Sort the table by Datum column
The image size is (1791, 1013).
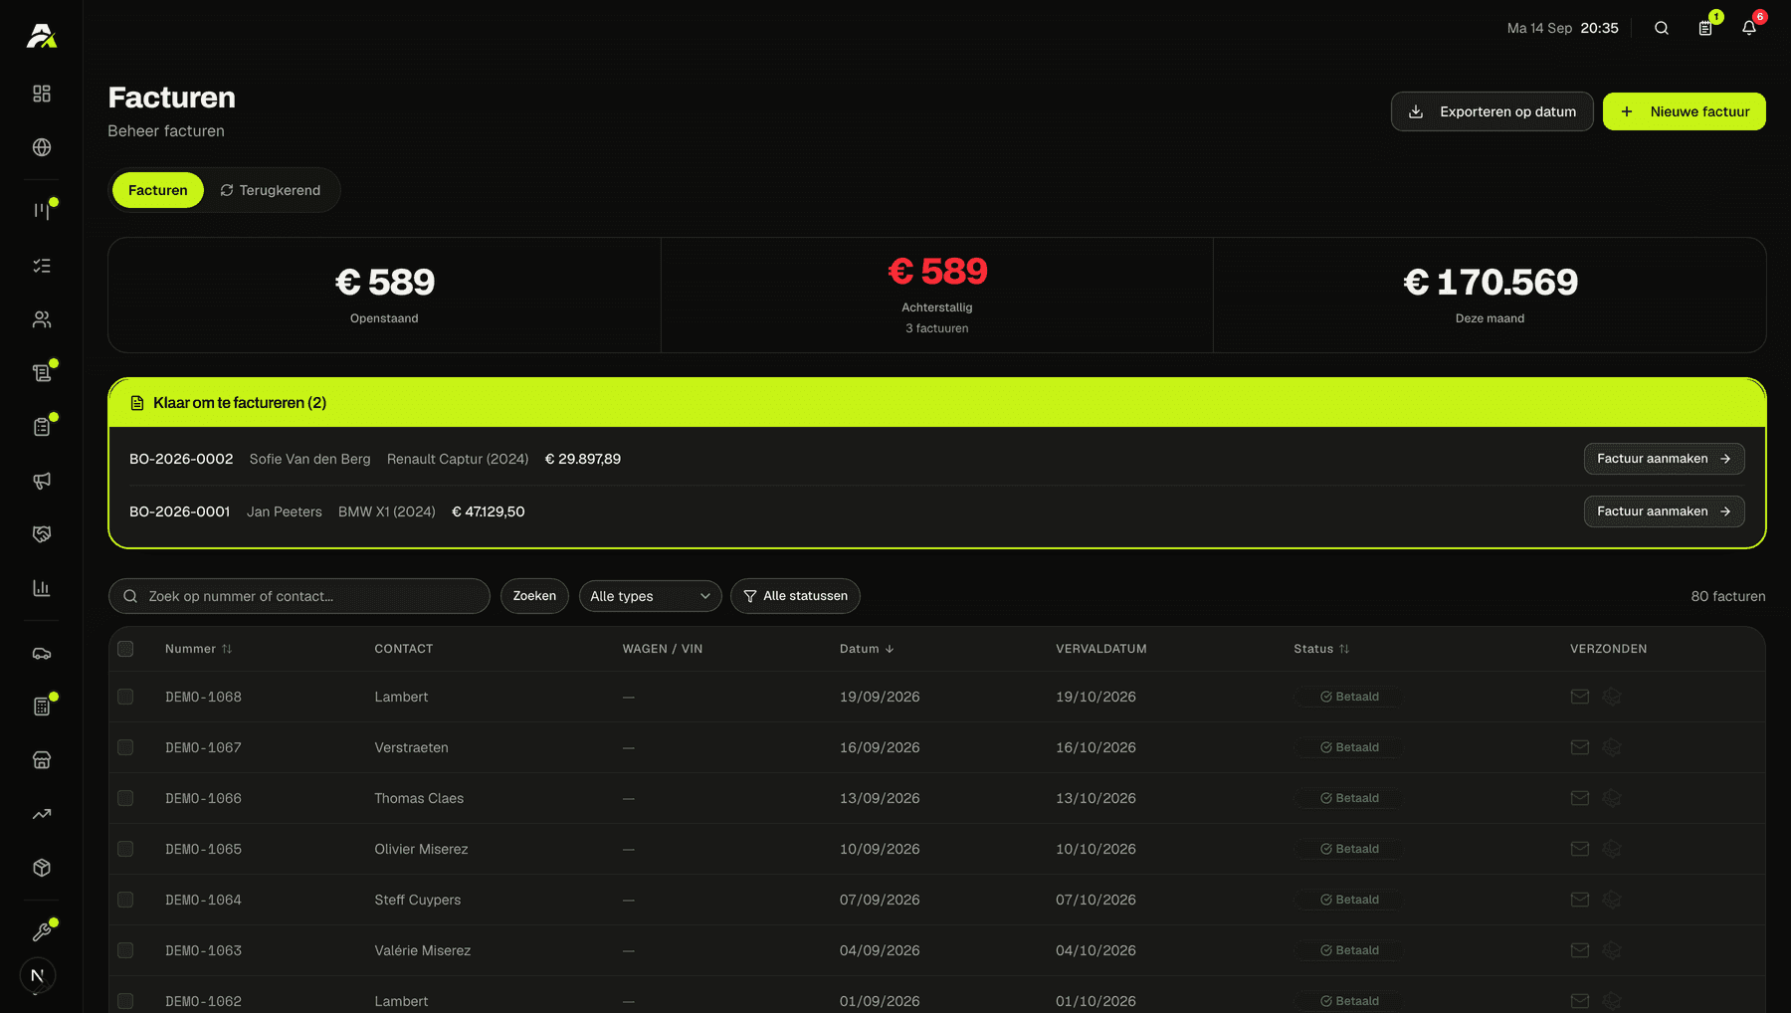click(x=867, y=649)
